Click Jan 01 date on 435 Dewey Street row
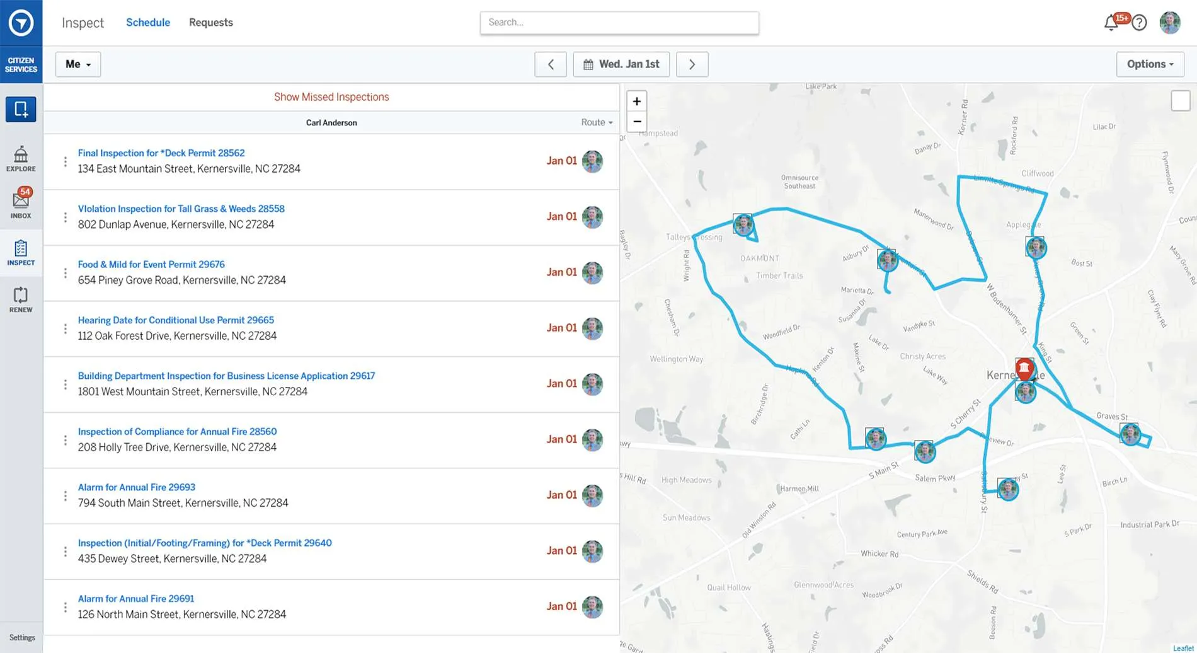Image resolution: width=1197 pixels, height=653 pixels. pyautogui.click(x=561, y=551)
